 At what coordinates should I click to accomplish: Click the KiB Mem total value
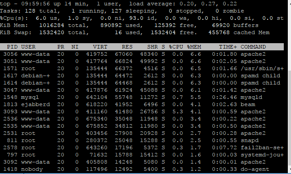(x=52, y=25)
